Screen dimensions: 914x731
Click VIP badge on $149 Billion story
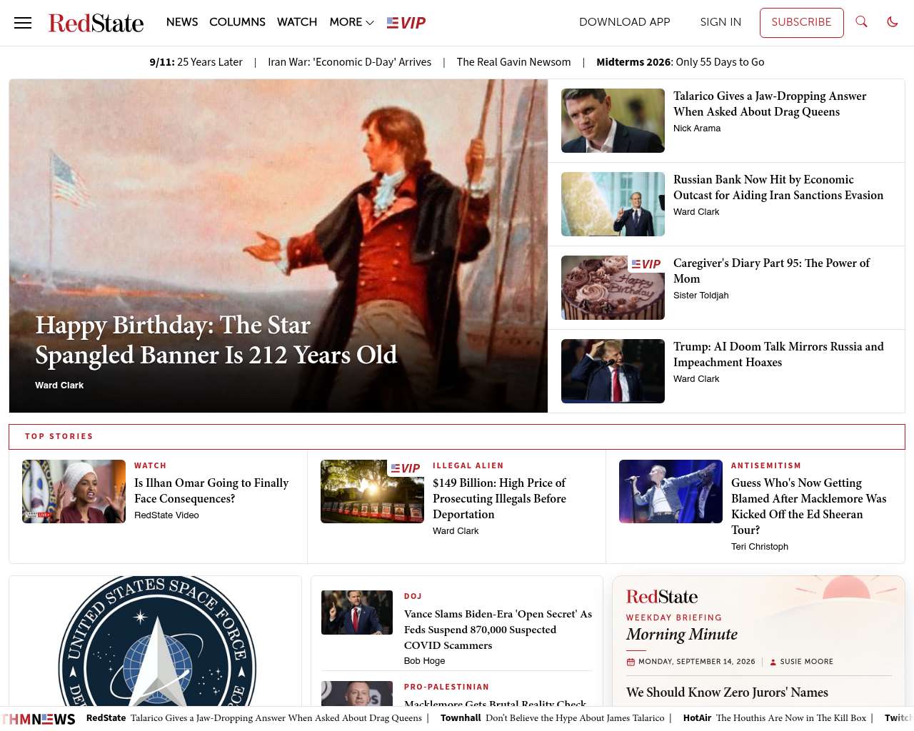pos(406,468)
